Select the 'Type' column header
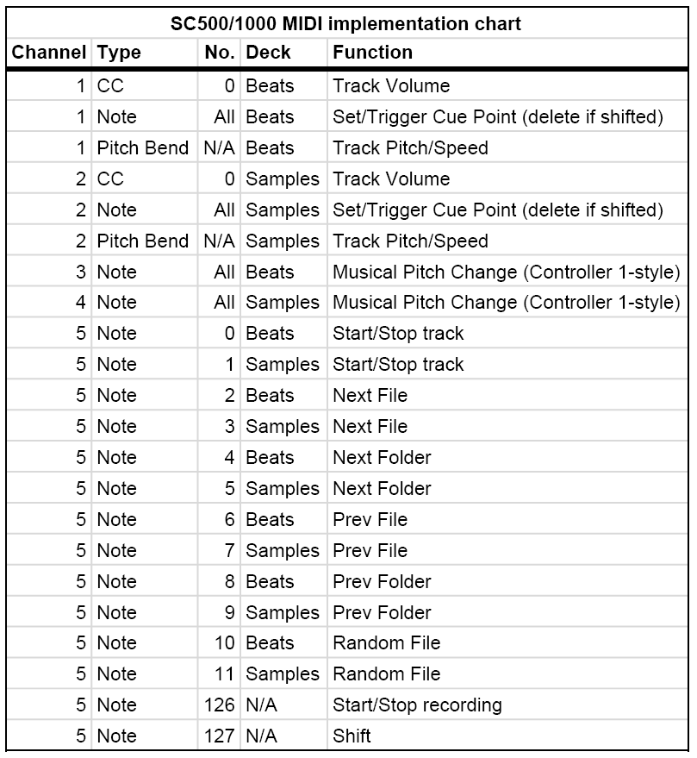Screen dimensions: 697x758 [119, 53]
